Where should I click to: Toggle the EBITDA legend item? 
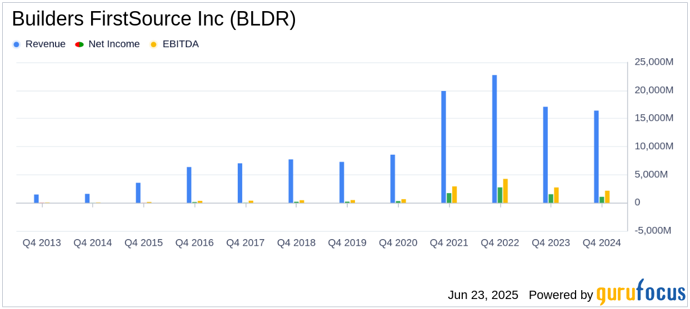point(174,44)
